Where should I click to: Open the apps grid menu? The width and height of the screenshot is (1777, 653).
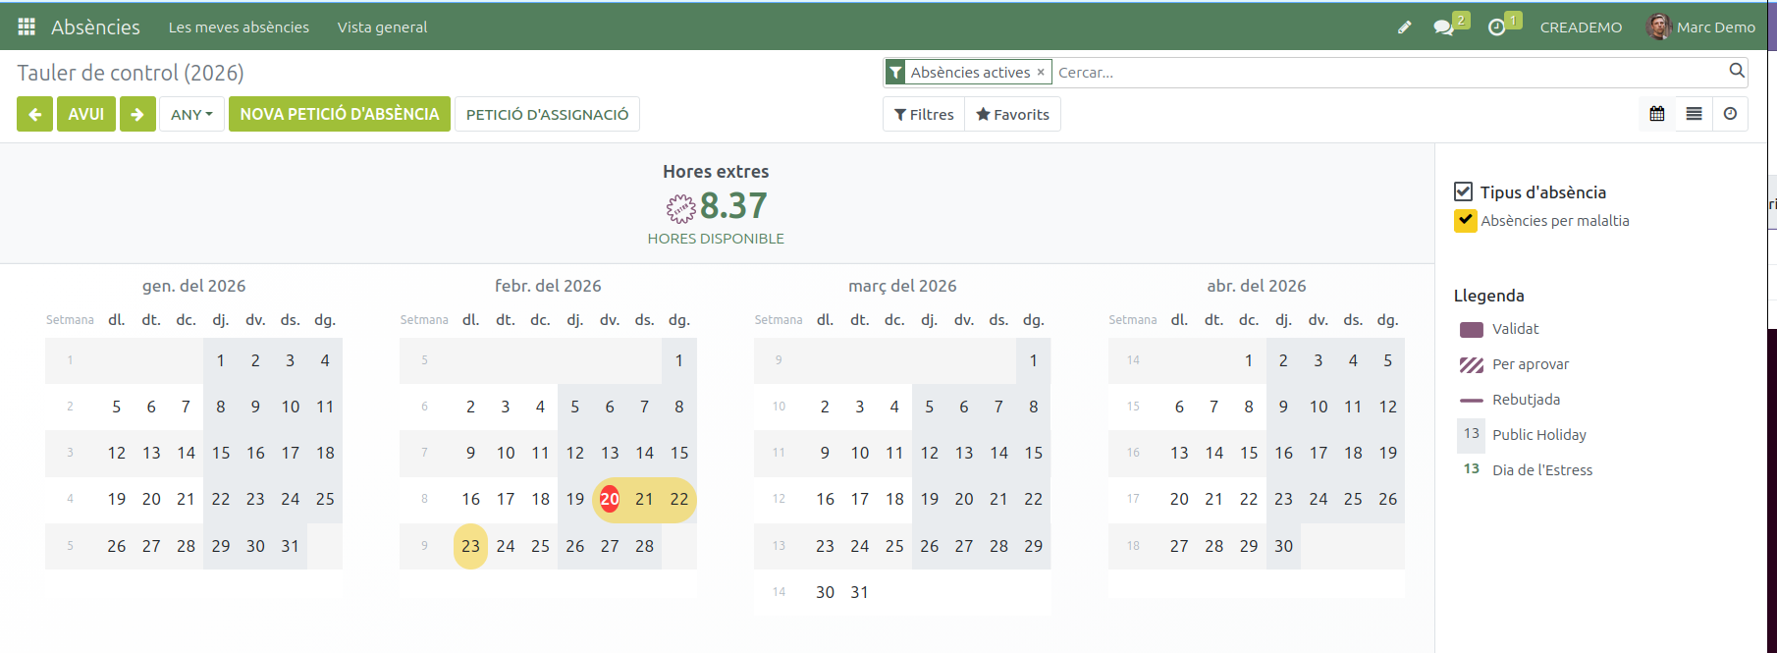[27, 27]
